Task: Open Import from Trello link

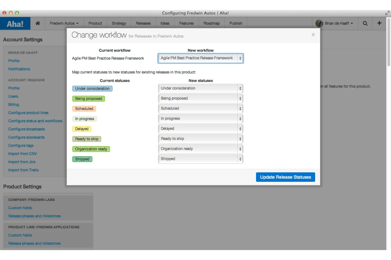Action: (x=23, y=170)
